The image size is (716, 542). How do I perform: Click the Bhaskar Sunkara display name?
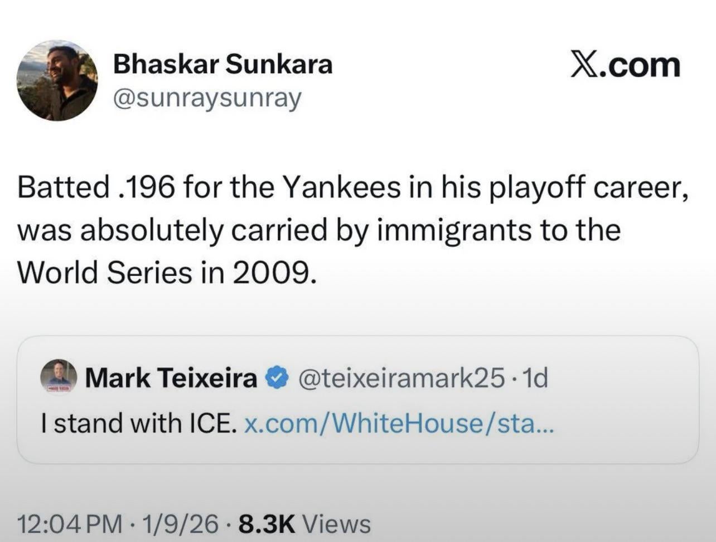click(x=222, y=64)
